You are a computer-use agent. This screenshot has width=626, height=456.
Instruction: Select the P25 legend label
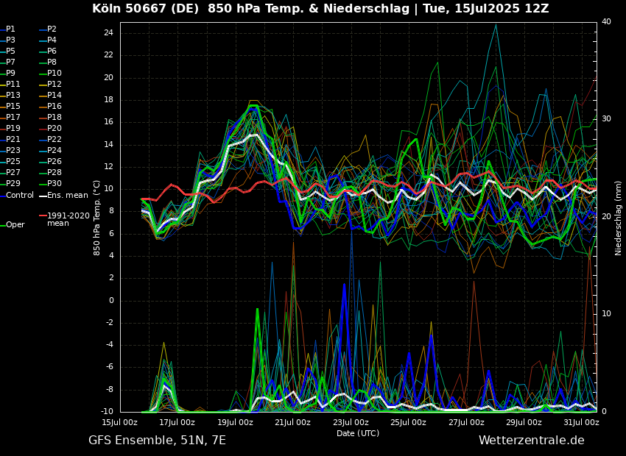13,162
